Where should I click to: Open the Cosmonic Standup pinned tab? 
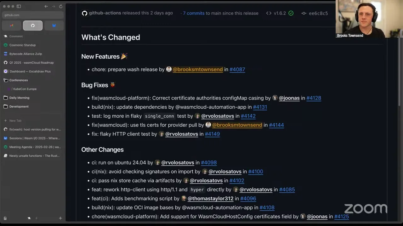point(33,45)
